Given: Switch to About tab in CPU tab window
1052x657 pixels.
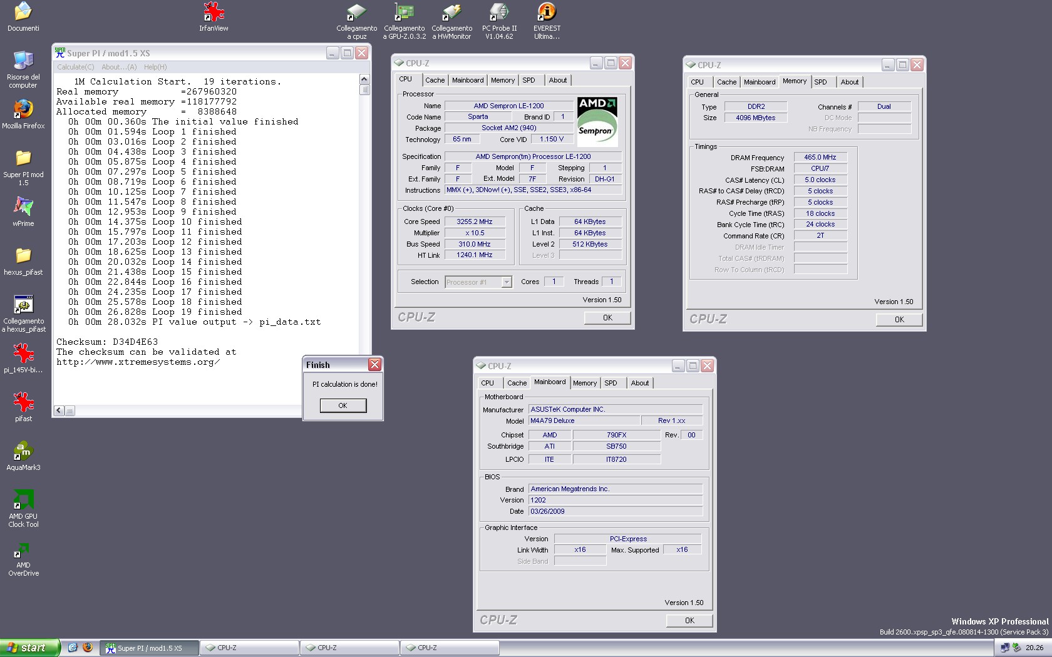Looking at the screenshot, I should [558, 80].
